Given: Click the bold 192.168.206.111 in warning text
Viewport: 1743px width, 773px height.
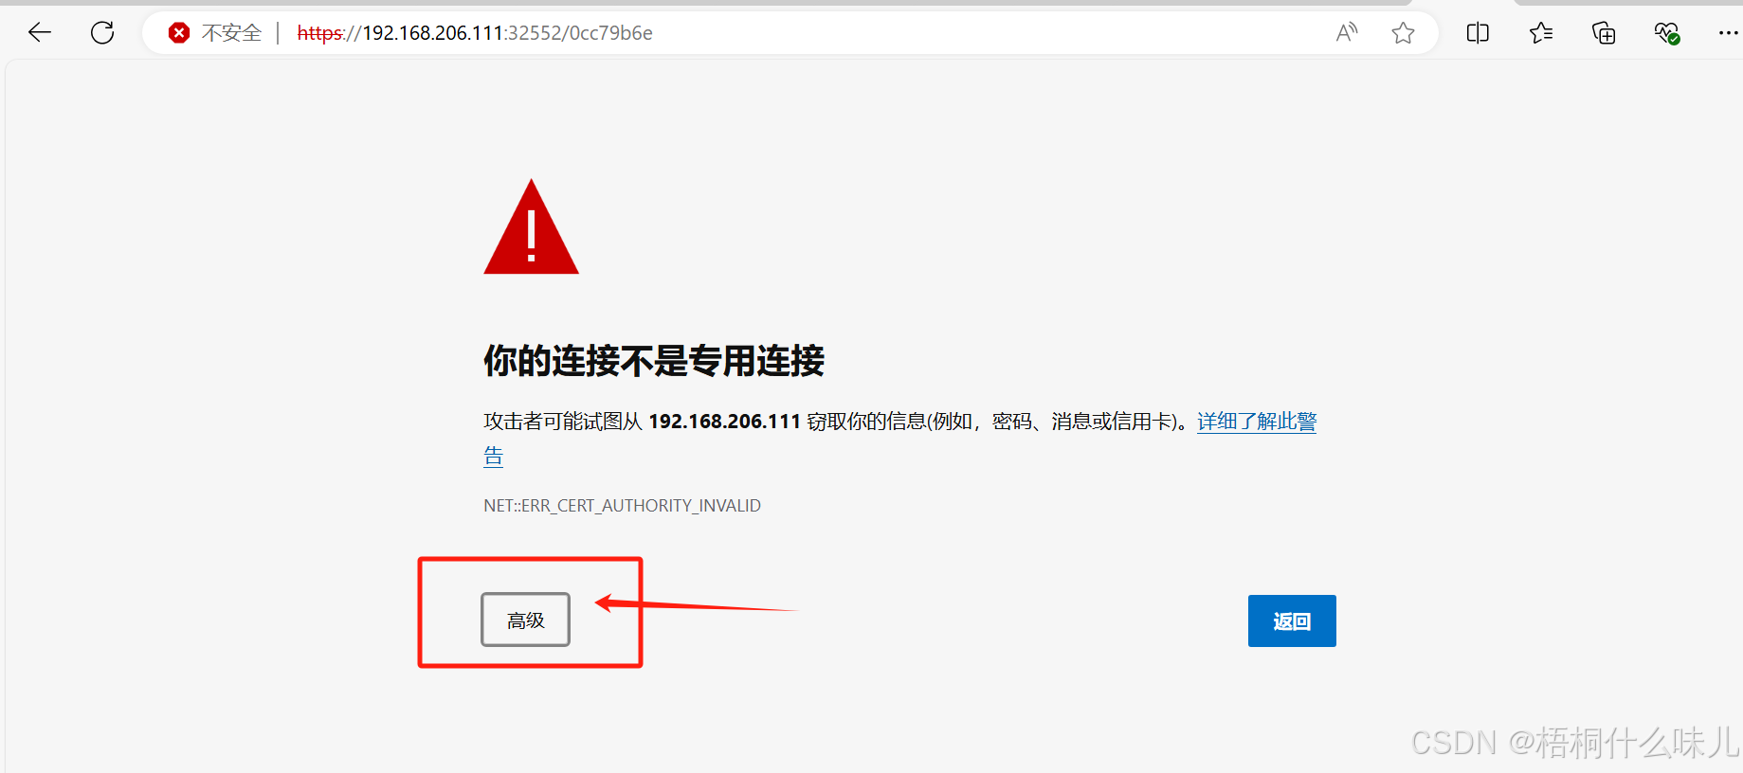Looking at the screenshot, I should (x=724, y=422).
